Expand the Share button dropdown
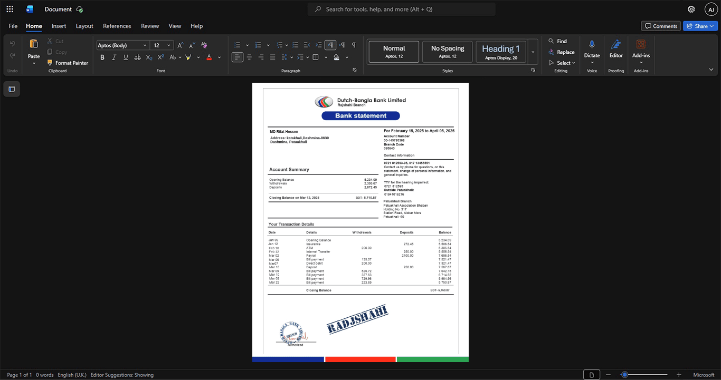 pyautogui.click(x=713, y=26)
